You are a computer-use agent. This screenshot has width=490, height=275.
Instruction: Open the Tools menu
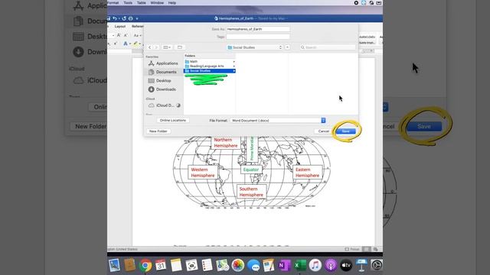pyautogui.click(x=128, y=3)
